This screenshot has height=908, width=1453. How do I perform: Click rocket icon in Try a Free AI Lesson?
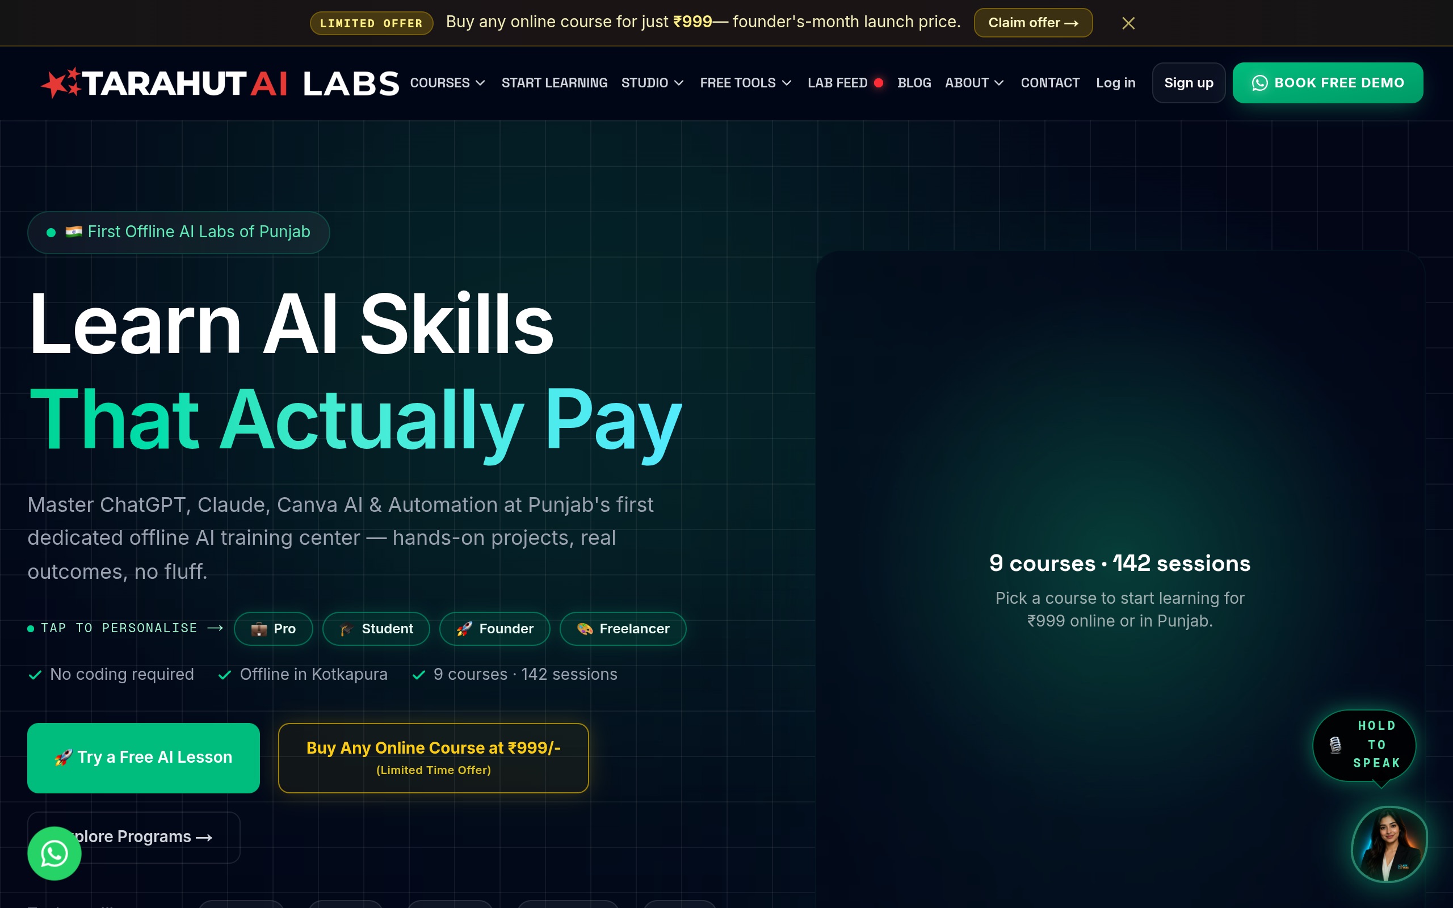(64, 757)
